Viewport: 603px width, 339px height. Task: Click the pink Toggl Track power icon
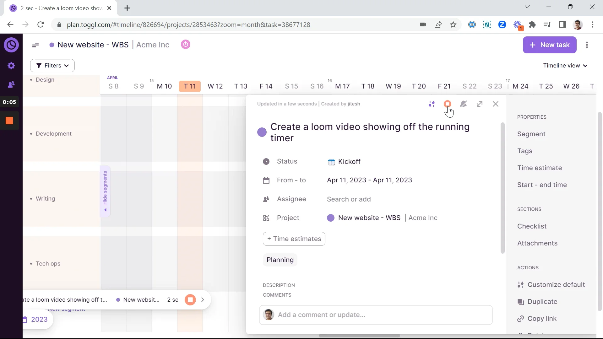point(186,45)
